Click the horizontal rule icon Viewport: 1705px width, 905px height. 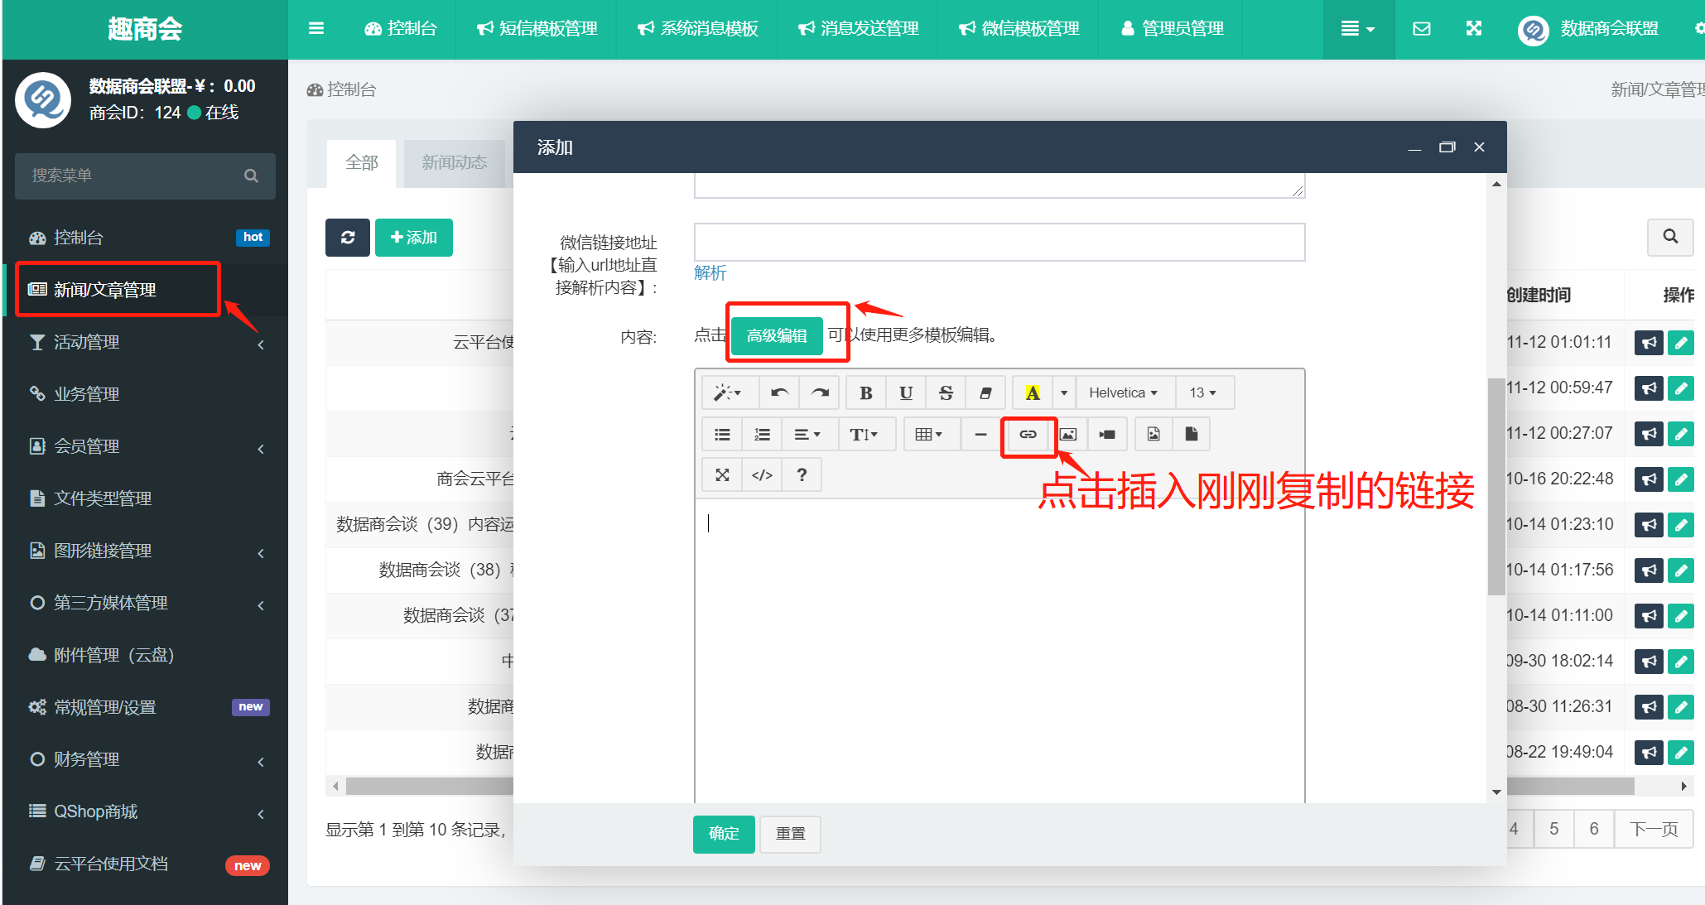pyautogui.click(x=980, y=435)
